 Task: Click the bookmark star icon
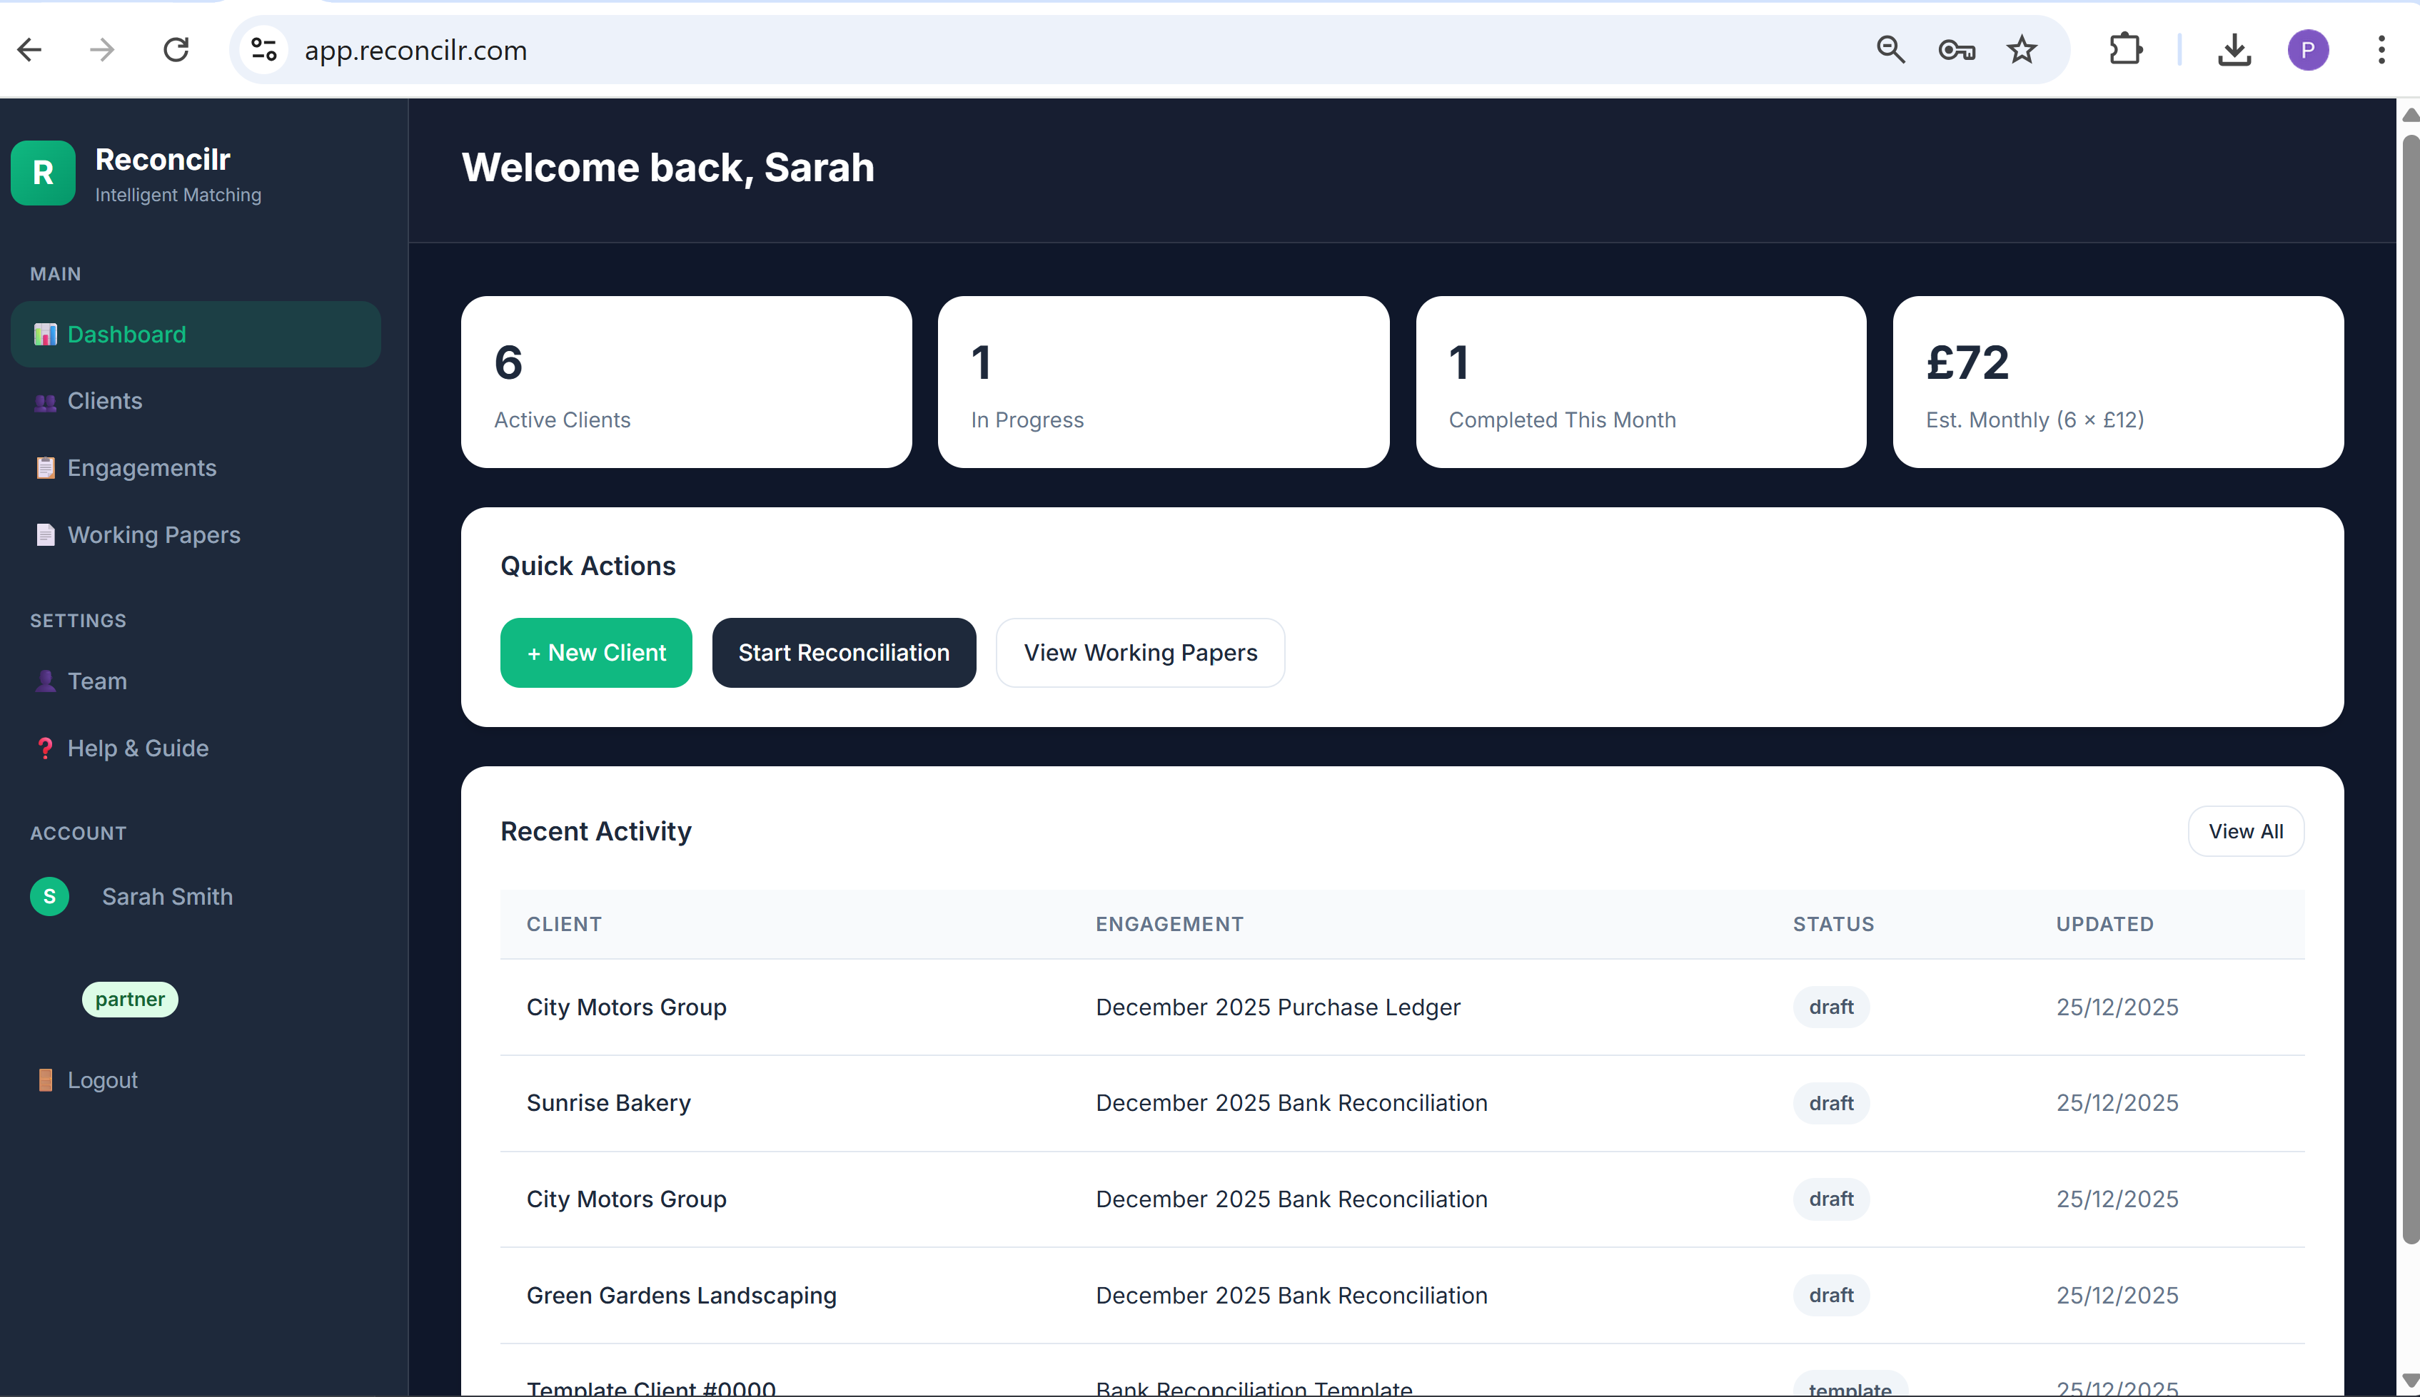pyautogui.click(x=2022, y=49)
